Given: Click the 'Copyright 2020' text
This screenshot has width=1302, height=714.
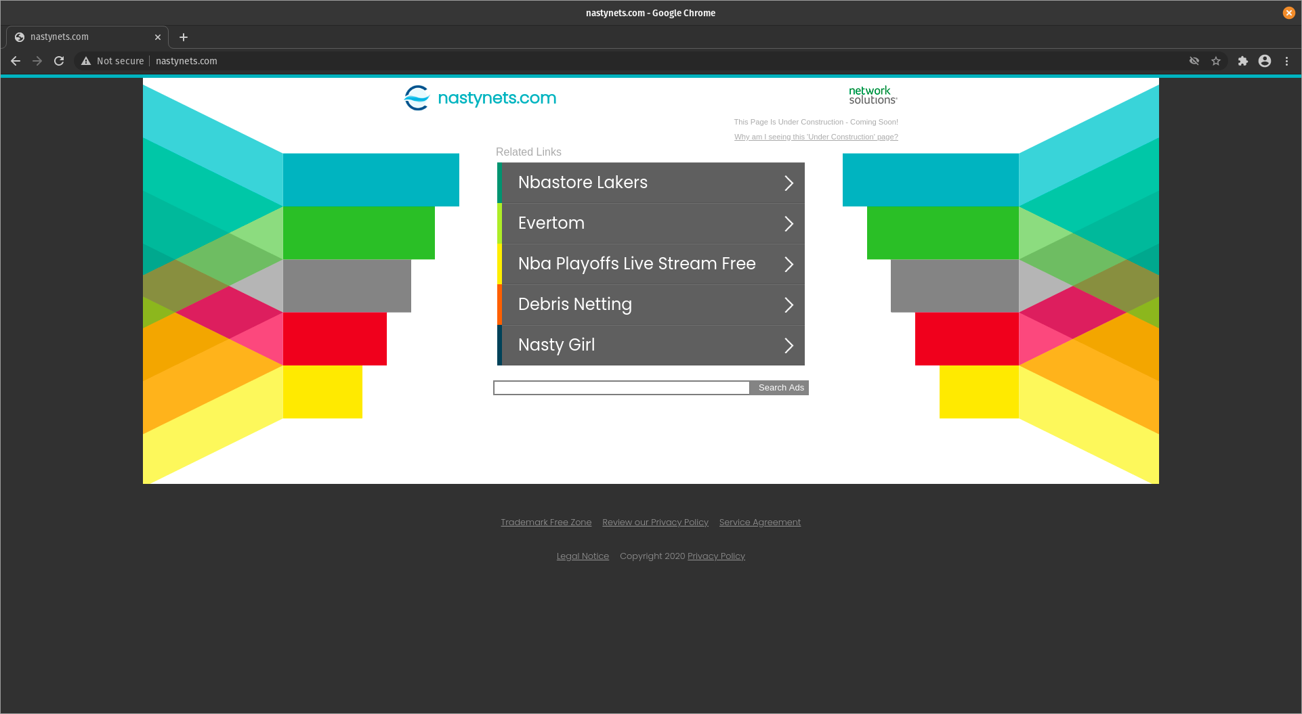Looking at the screenshot, I should [x=652, y=556].
